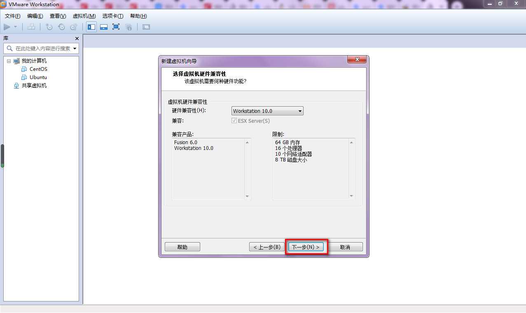Open the 选项卡(T) menu
The width and height of the screenshot is (526, 313).
113,16
